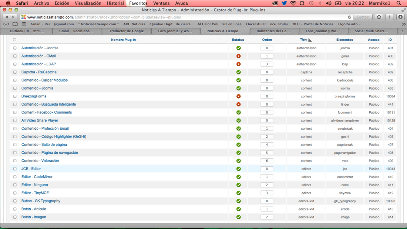Screen dimensions: 407x229
Task: Show hidden bookmarks with double chevron
Action: [404, 24]
